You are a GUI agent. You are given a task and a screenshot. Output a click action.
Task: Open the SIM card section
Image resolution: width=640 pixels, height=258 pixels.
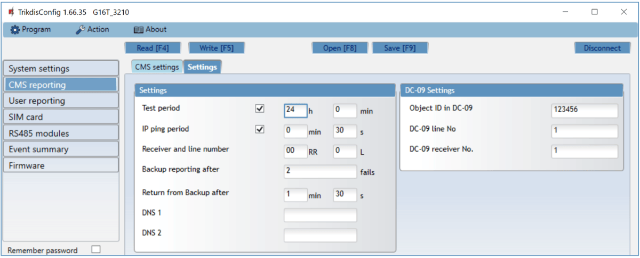(x=60, y=117)
